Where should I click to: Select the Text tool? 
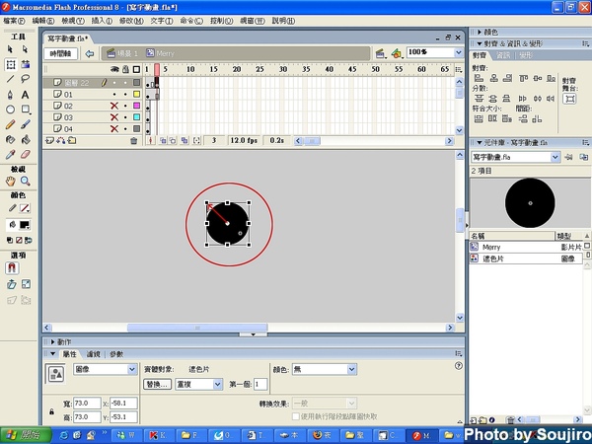coord(26,94)
